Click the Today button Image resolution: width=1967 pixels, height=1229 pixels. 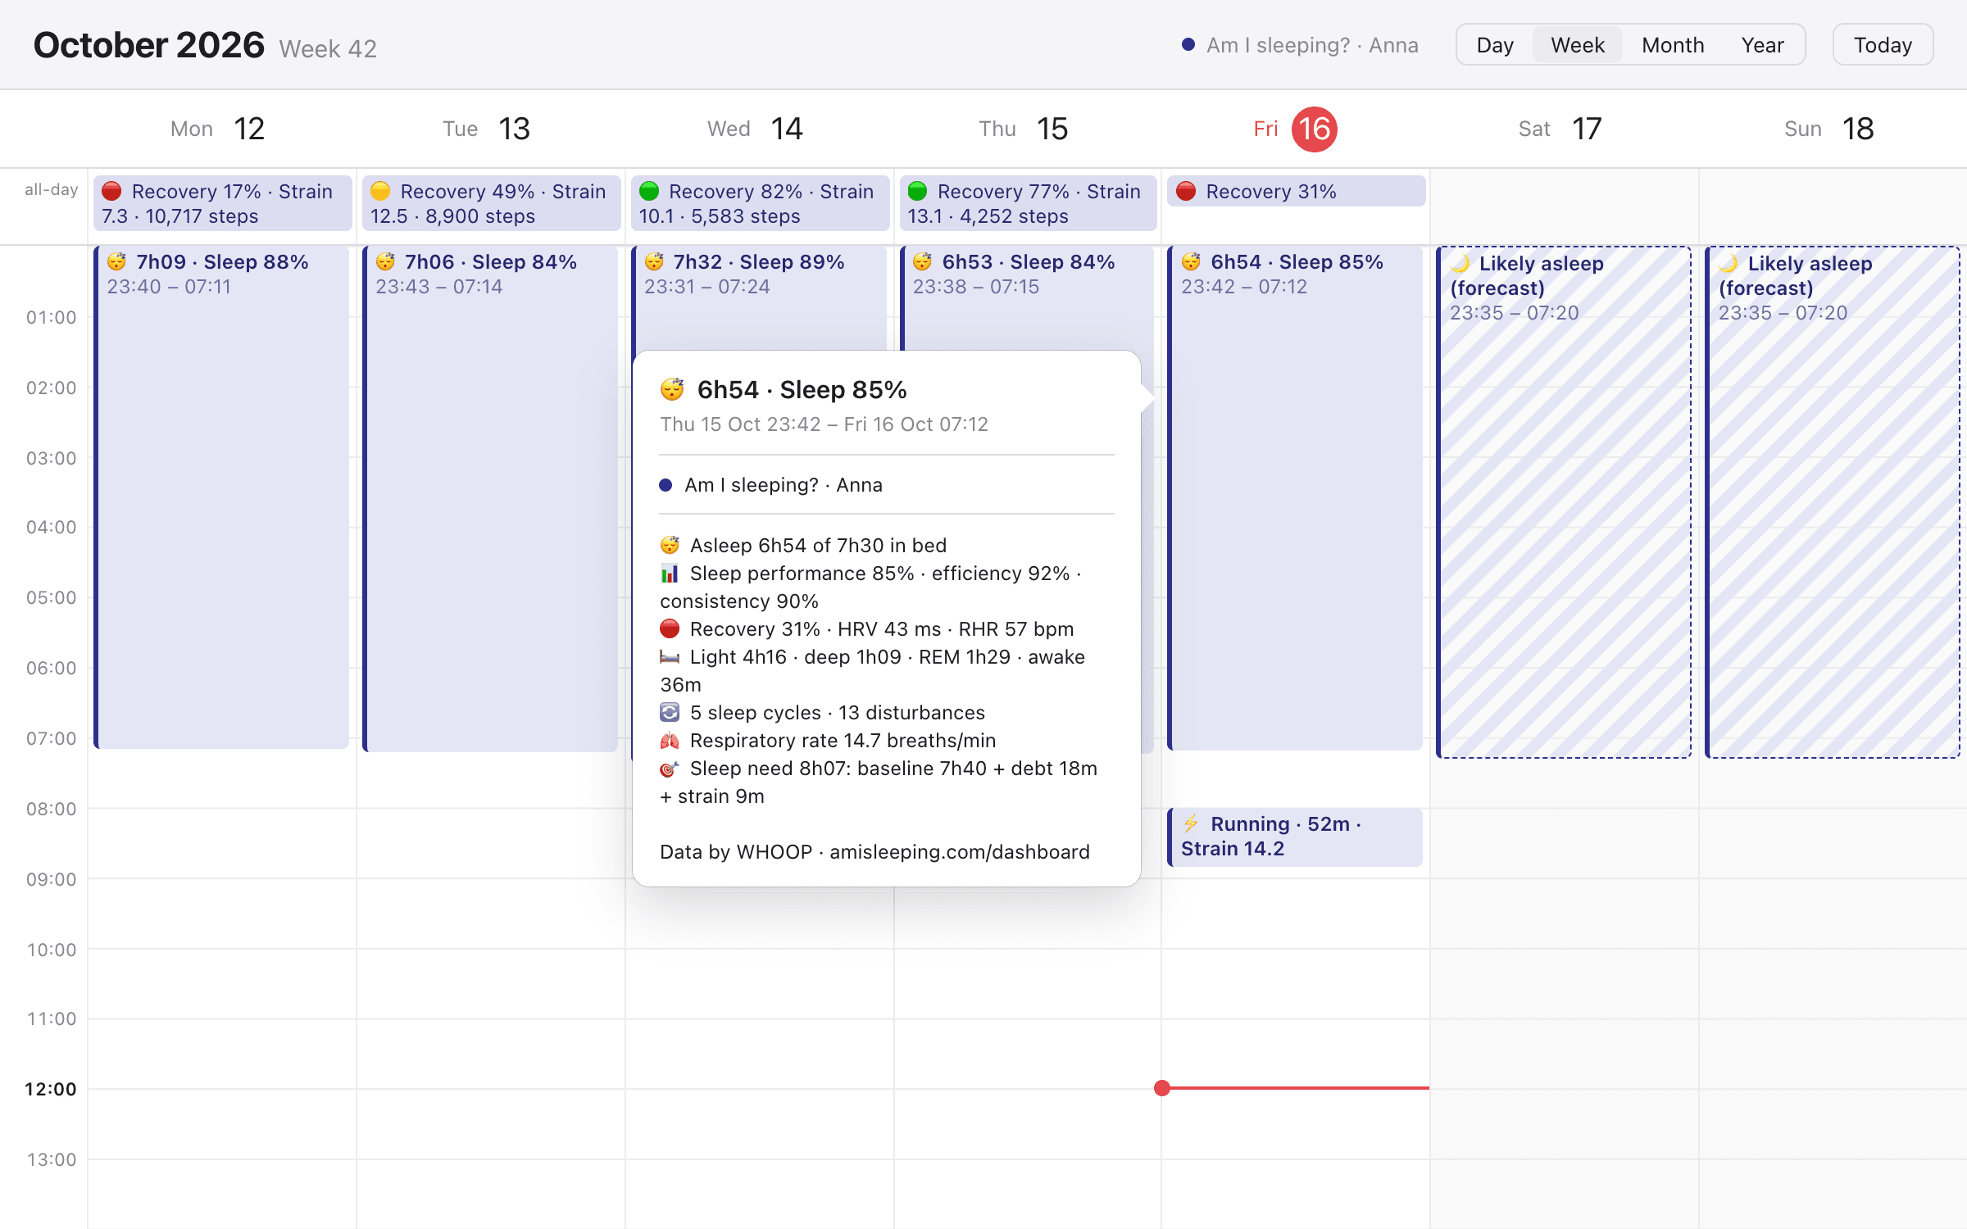(1883, 45)
